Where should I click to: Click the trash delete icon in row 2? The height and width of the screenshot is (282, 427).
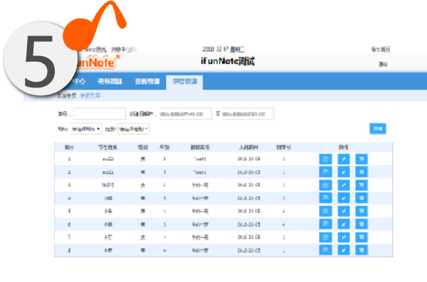tap(362, 172)
